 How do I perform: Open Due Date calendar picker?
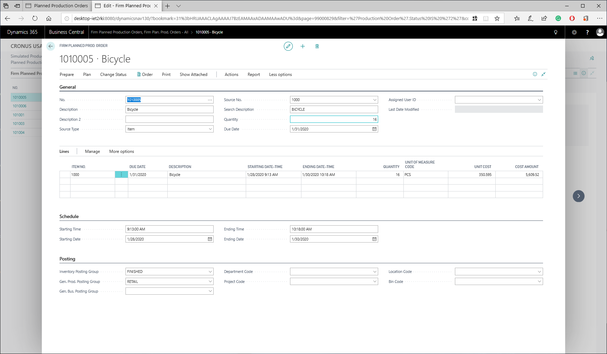374,129
